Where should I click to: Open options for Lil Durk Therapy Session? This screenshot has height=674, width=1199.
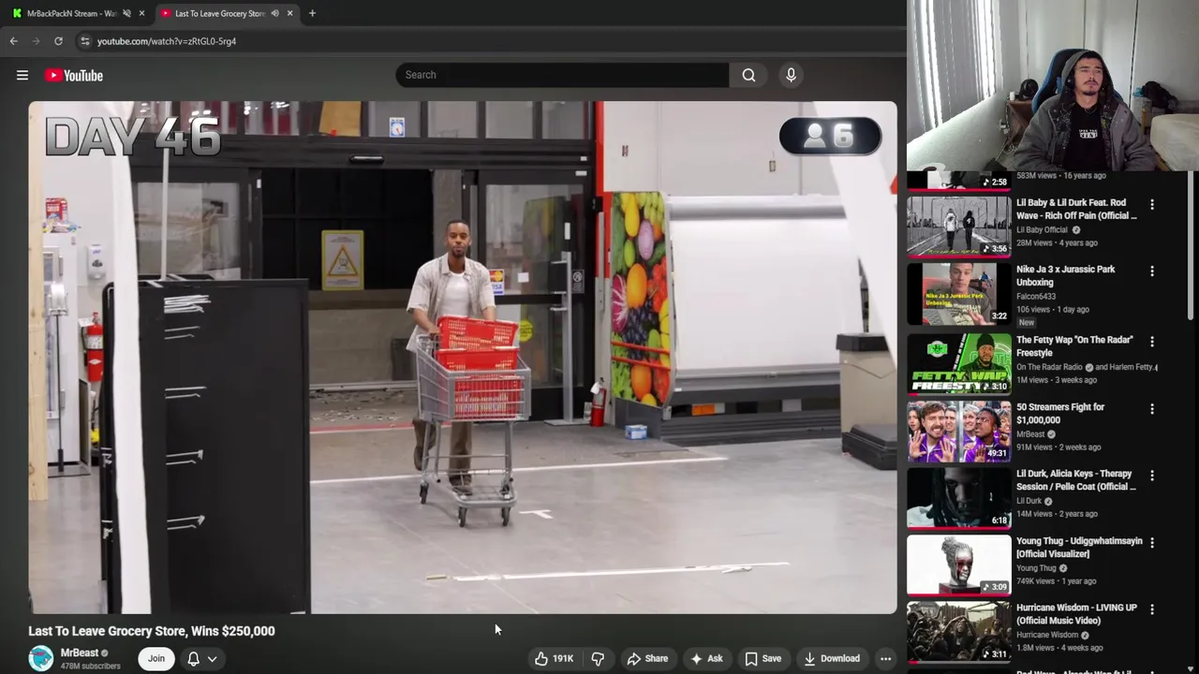1152,476
